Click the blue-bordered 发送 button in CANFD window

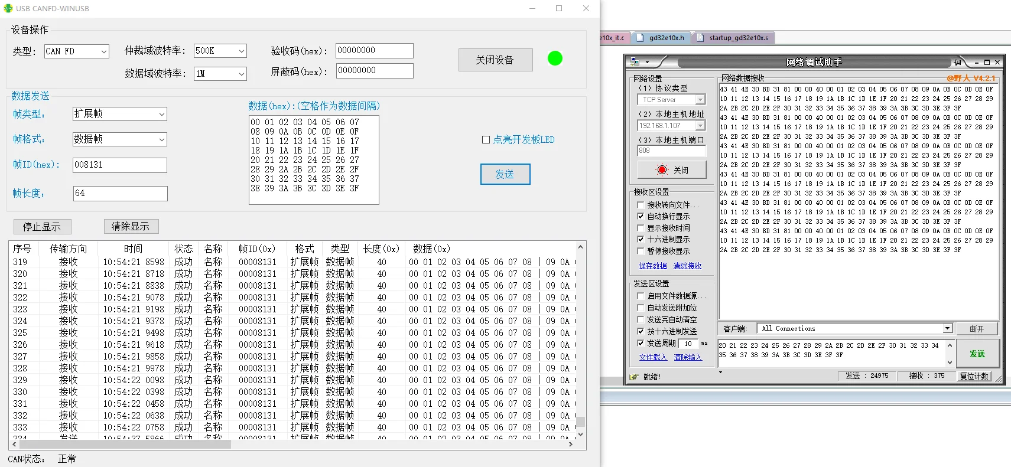pos(505,174)
